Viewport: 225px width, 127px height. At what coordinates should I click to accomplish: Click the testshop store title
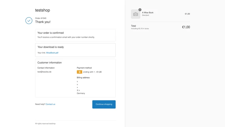point(42,10)
